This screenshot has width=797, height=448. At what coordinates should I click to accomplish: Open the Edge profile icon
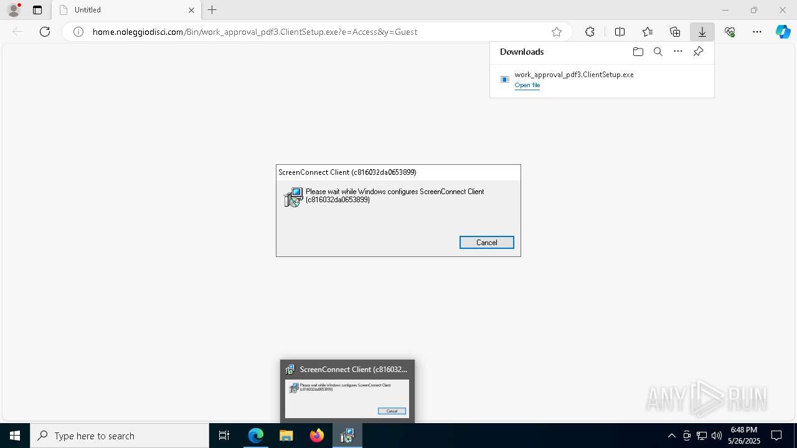coord(14,10)
